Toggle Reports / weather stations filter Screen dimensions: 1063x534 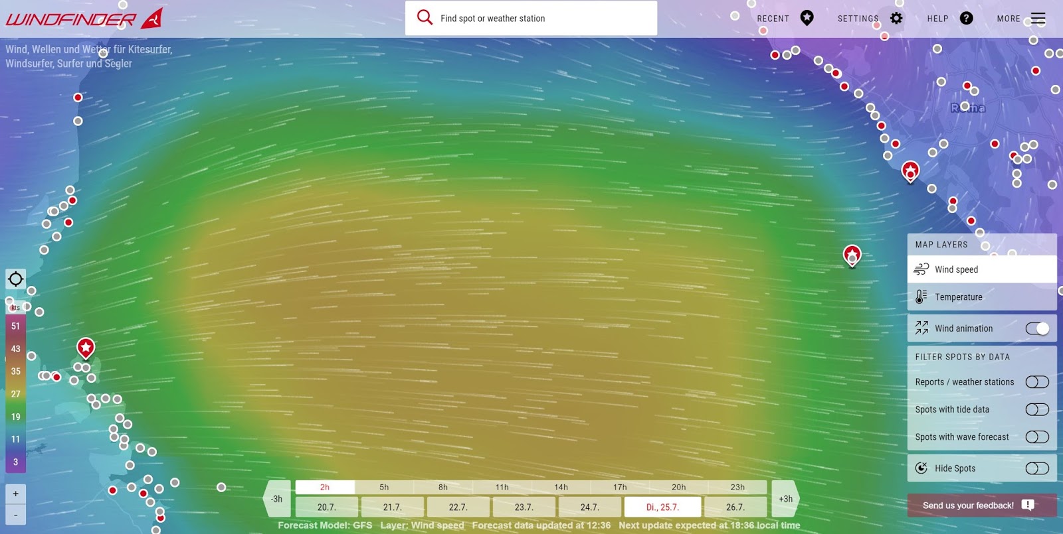pos(1037,382)
